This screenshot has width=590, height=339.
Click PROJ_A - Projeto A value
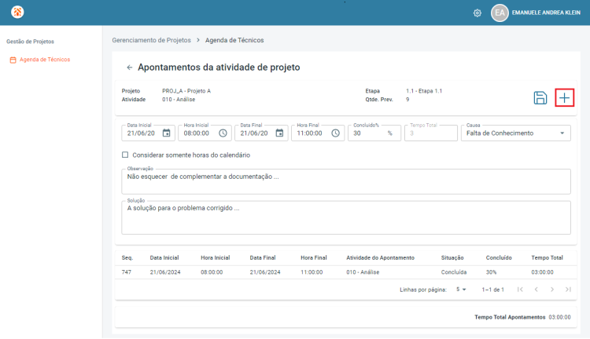pos(186,91)
